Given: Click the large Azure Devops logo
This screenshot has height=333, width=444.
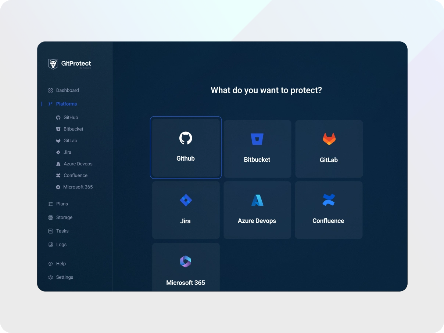Looking at the screenshot, I should [x=257, y=200].
